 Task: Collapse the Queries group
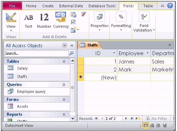tap(64, 85)
